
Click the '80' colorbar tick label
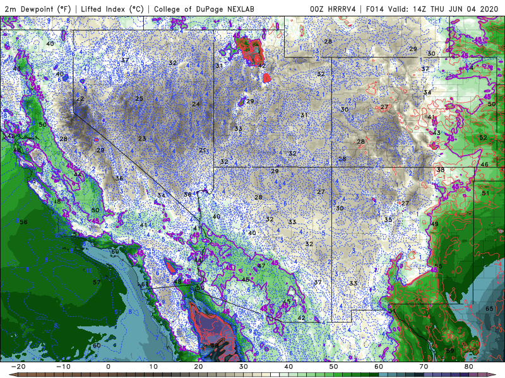coord(469,367)
